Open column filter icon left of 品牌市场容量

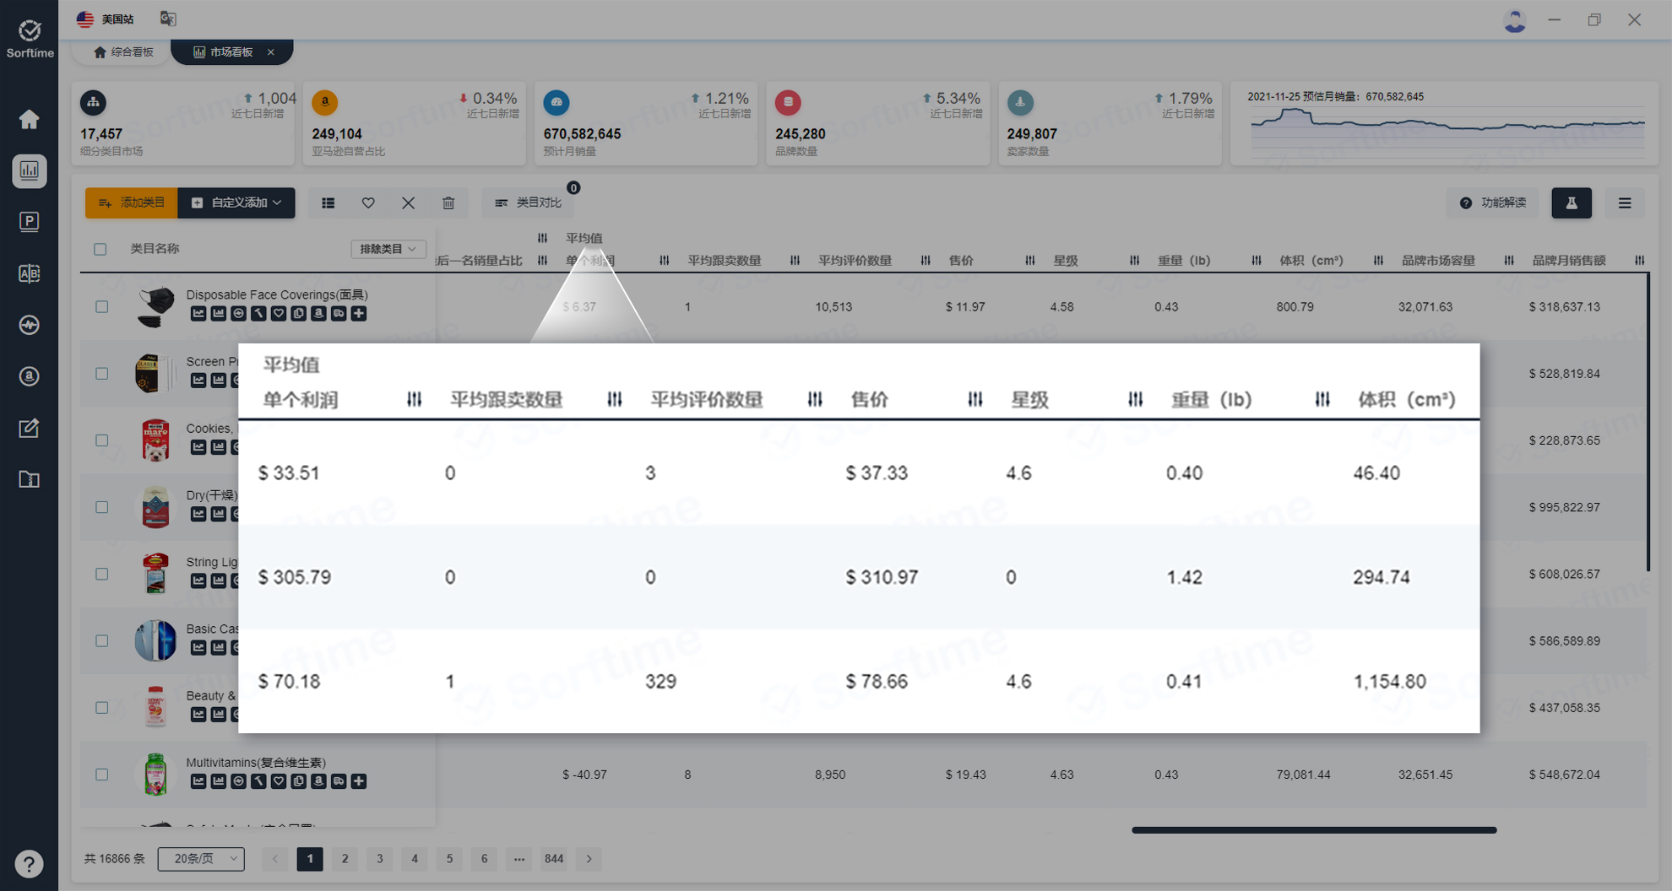(x=1378, y=261)
